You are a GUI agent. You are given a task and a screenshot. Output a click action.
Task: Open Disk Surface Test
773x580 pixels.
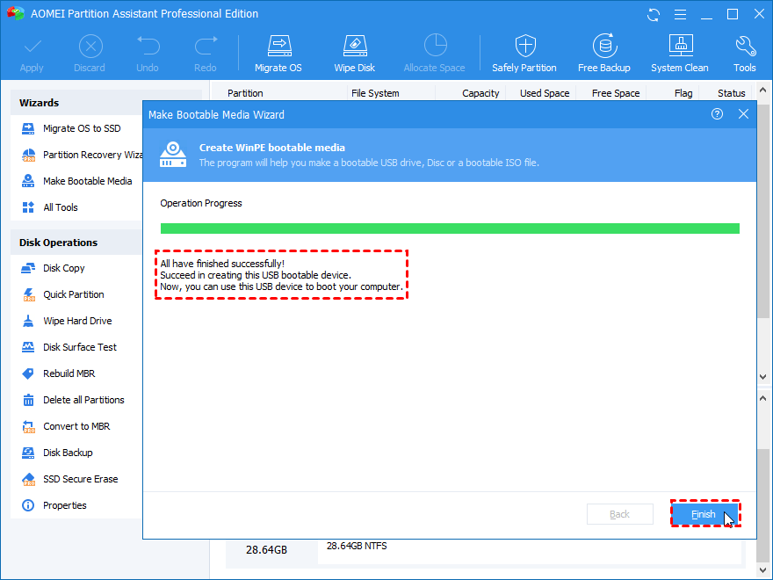point(80,347)
